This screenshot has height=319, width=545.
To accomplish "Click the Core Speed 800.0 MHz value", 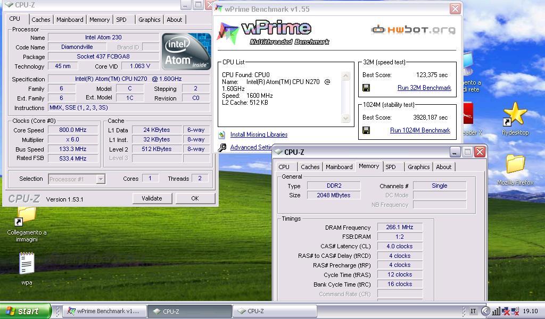I will [72, 130].
